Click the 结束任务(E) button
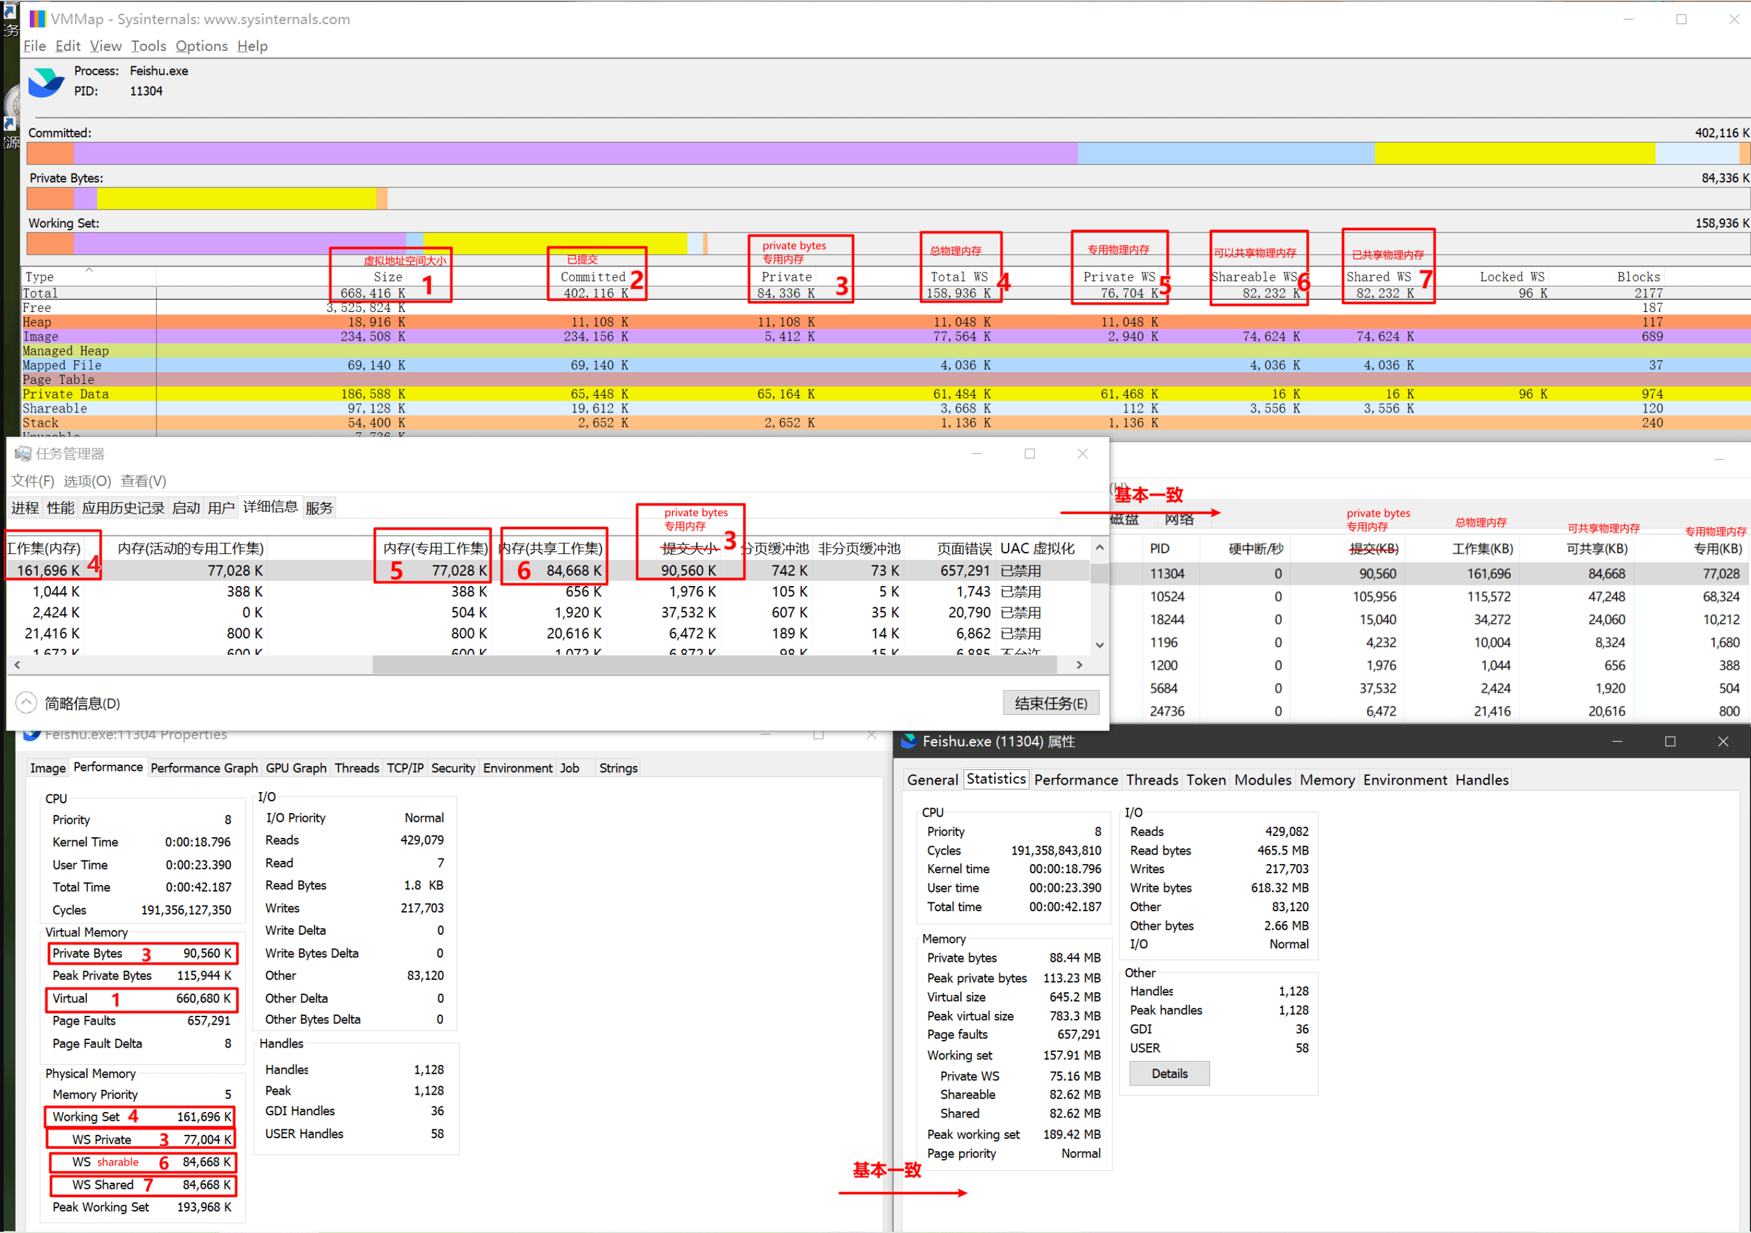This screenshot has width=1751, height=1233. (1050, 703)
